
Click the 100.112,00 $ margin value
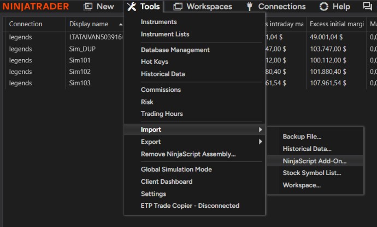(328, 60)
